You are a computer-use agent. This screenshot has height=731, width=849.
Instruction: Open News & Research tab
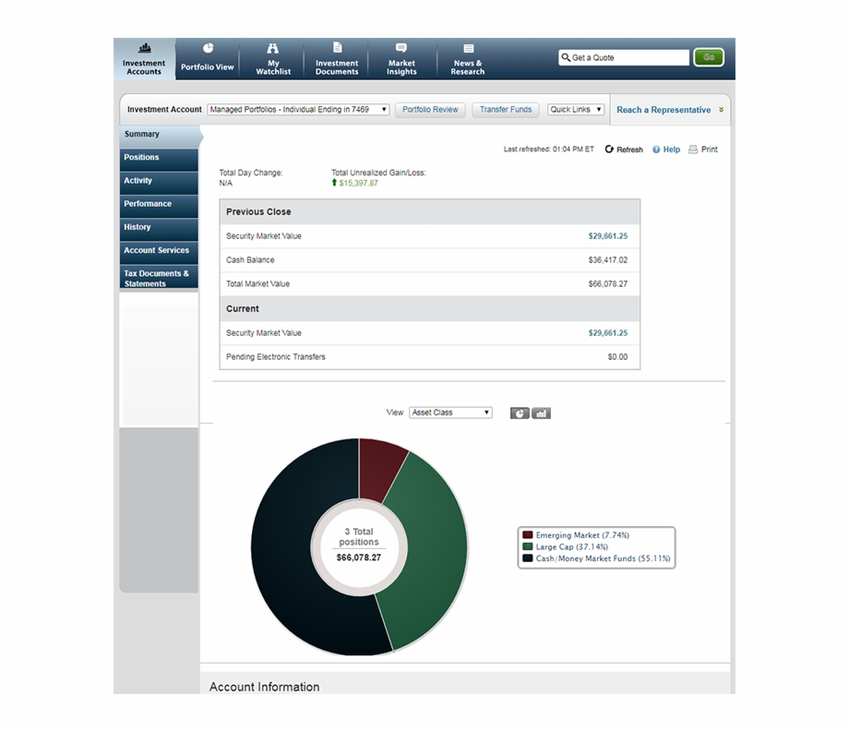[x=468, y=59]
